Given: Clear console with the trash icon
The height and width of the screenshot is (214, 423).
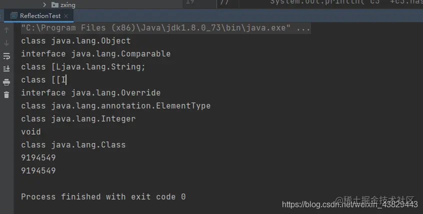Looking at the screenshot, I should point(6,94).
